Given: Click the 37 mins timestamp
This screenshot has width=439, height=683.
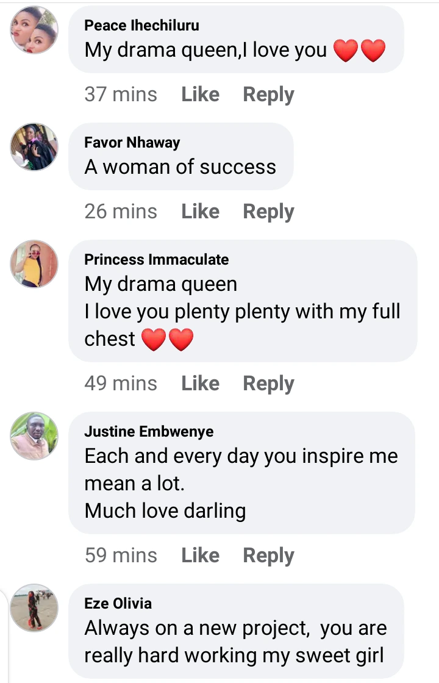Looking at the screenshot, I should coord(121,95).
